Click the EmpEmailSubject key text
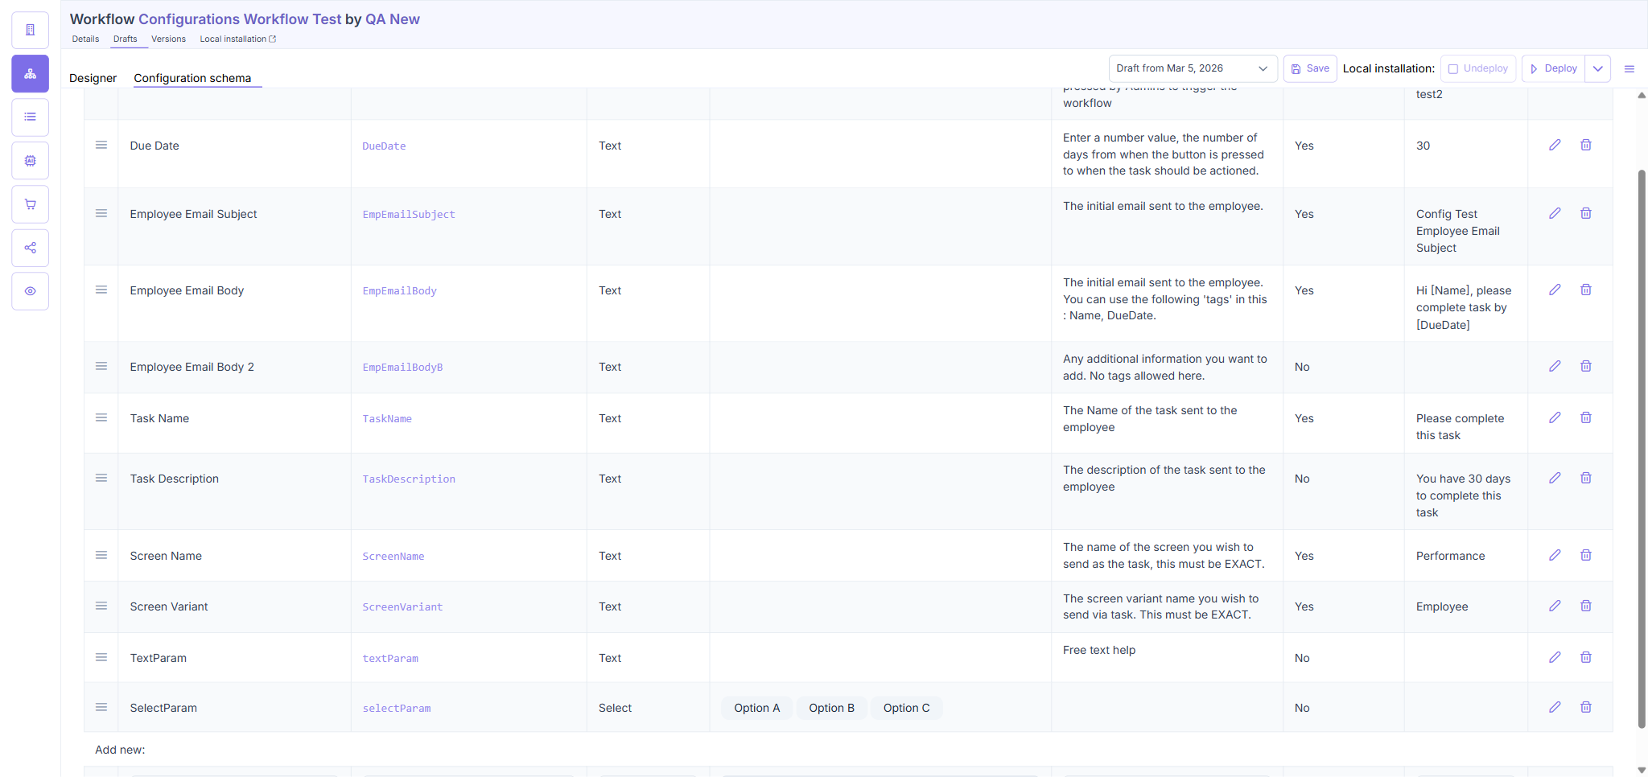Viewport: 1648px width, 777px height. [409, 214]
